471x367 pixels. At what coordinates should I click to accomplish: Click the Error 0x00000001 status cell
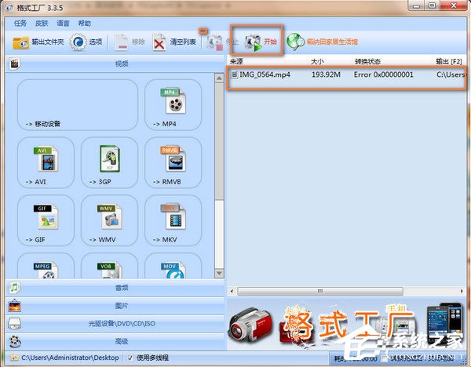tap(384, 74)
